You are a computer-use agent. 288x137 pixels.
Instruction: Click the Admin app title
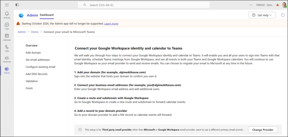tap(33, 15)
